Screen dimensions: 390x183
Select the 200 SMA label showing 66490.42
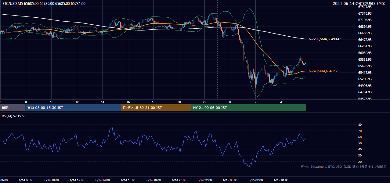click(x=324, y=39)
